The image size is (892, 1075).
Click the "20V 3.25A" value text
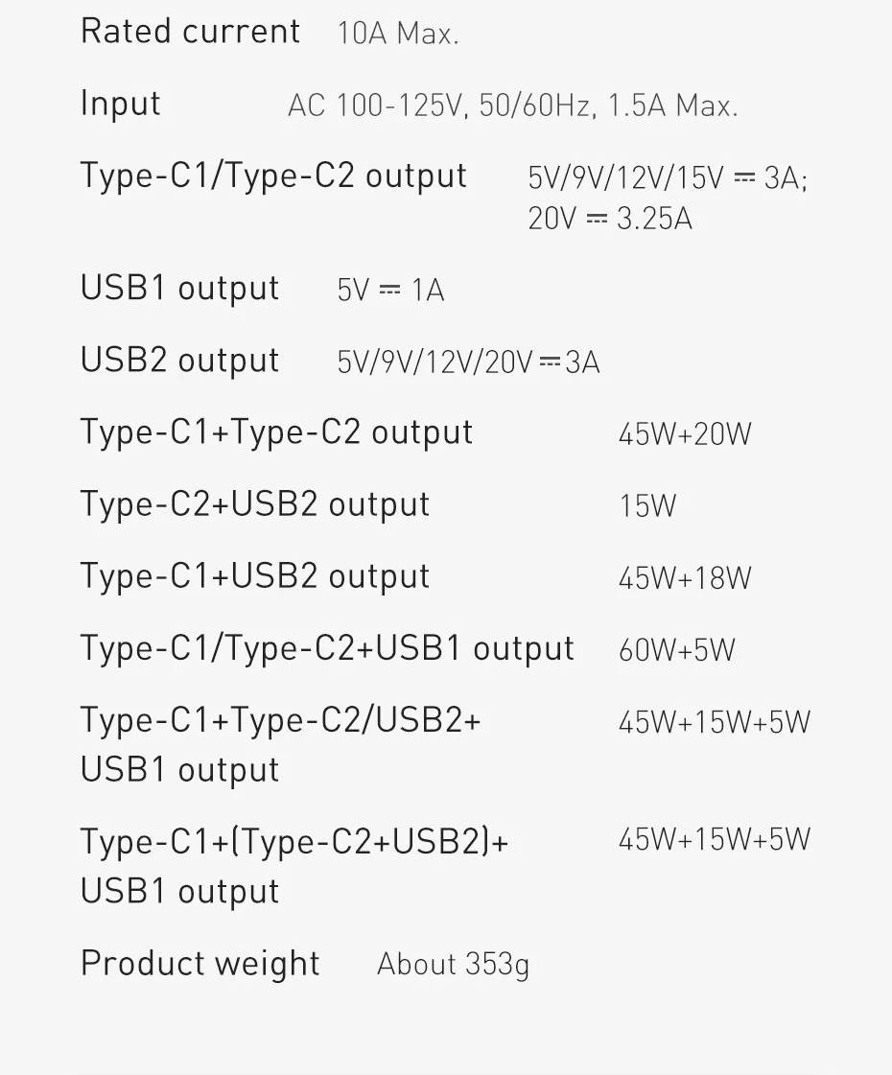pyautogui.click(x=609, y=220)
